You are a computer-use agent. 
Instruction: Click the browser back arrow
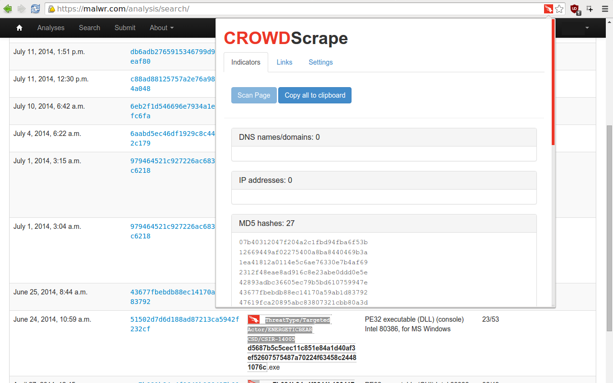point(7,8)
